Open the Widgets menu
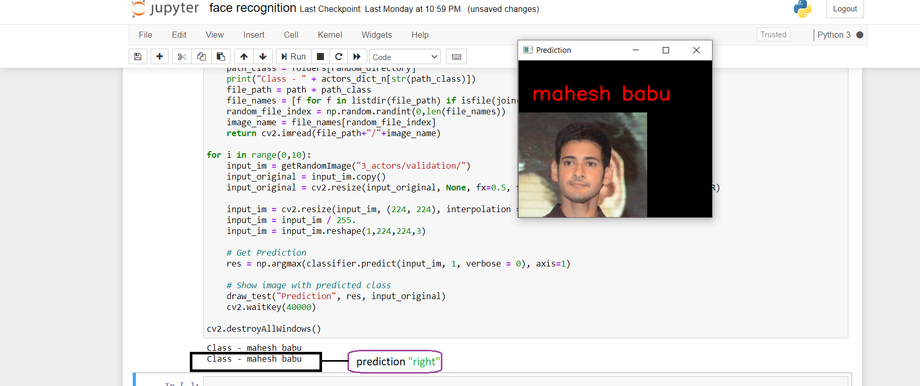920x386 pixels. pyautogui.click(x=377, y=35)
